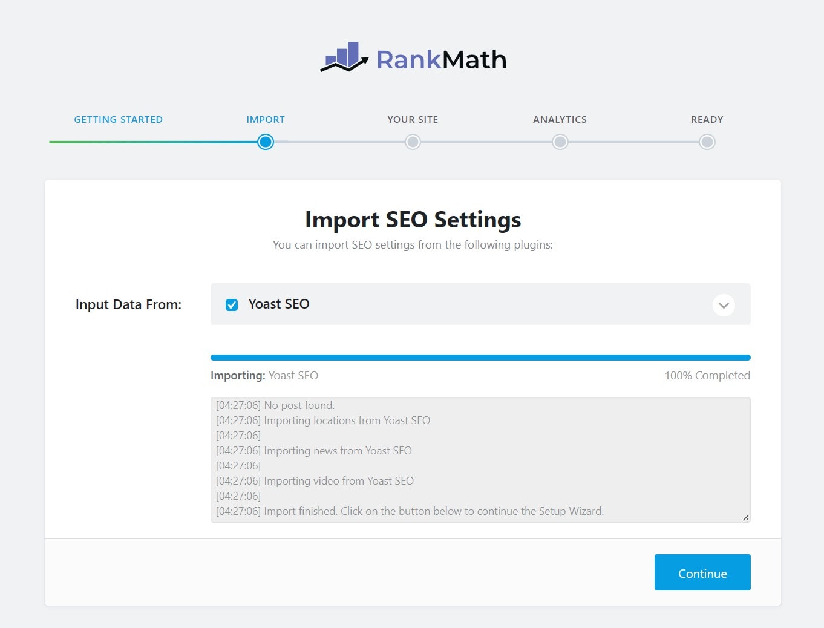
Task: Jump to the Ready step label
Action: [x=707, y=120]
